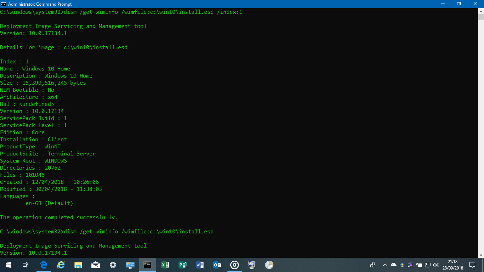Open the Mail app taskbar icon
The width and height of the screenshot is (484, 272).
pyautogui.click(x=96, y=265)
